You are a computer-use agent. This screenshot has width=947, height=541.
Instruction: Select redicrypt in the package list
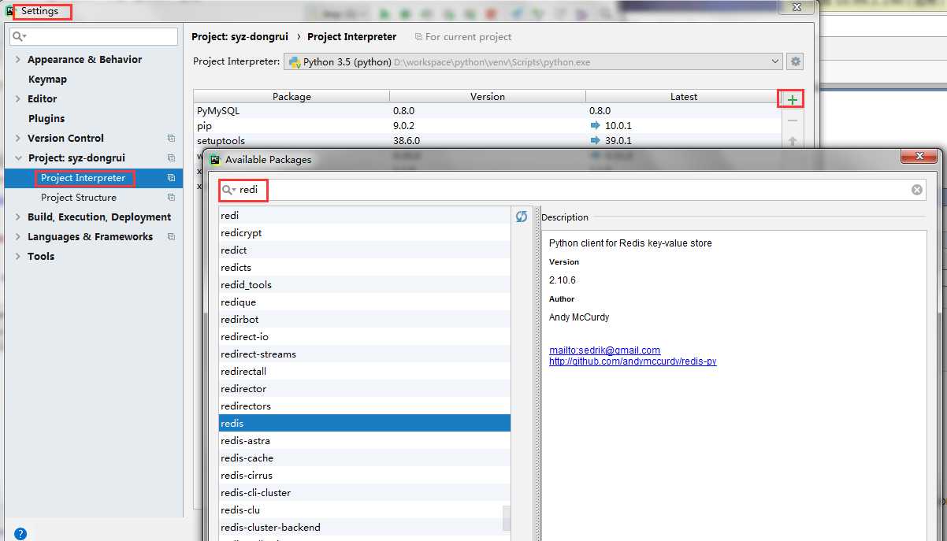pos(365,232)
